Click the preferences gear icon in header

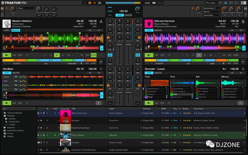tap(226, 3)
